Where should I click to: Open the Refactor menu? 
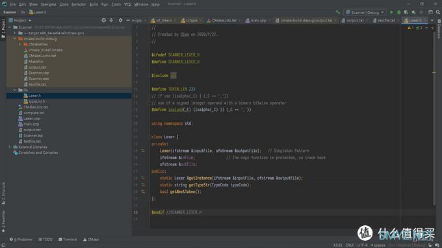click(x=79, y=5)
